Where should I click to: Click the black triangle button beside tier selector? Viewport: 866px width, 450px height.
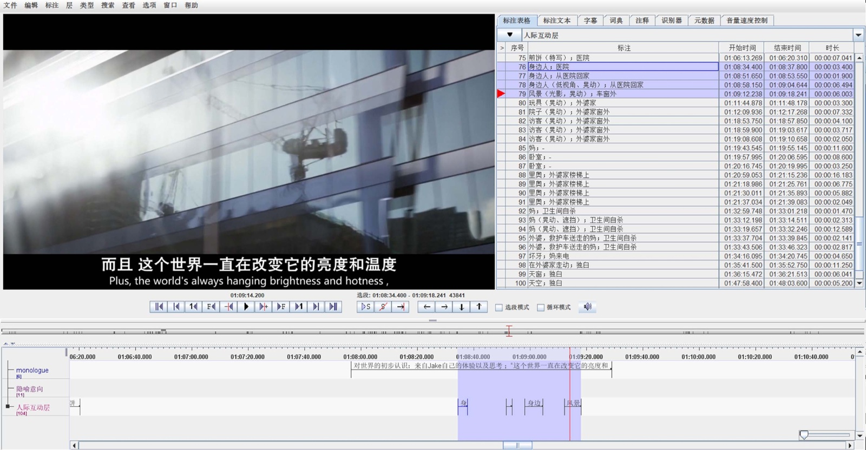tap(509, 35)
